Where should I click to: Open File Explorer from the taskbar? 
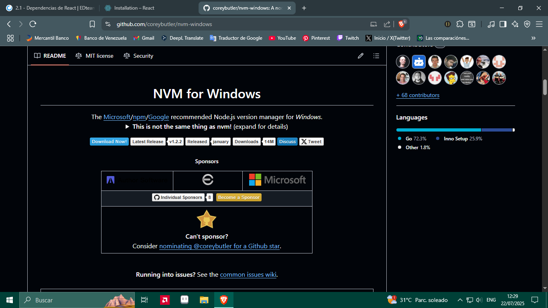point(204,300)
